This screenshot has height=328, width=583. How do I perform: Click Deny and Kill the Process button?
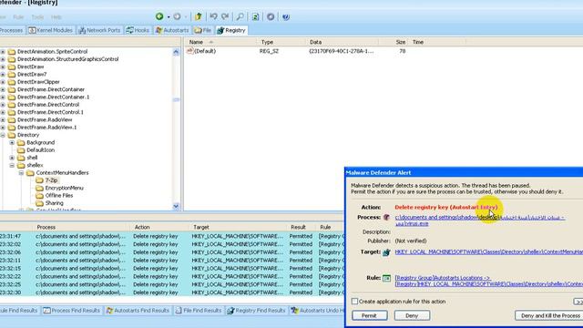(549, 315)
